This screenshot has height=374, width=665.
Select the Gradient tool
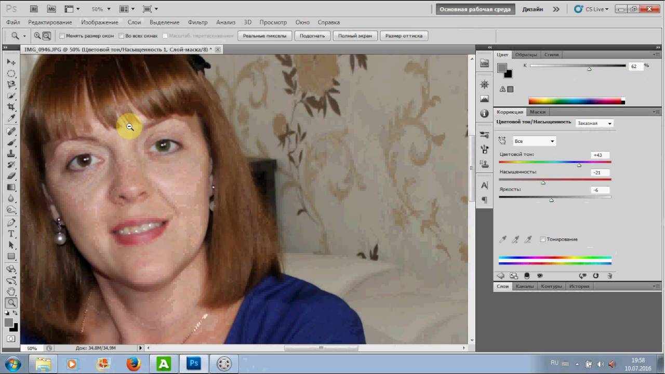tap(11, 188)
